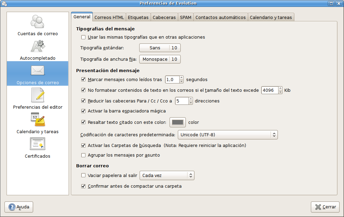
Task: Switch to the General tab
Action: pos(82,17)
